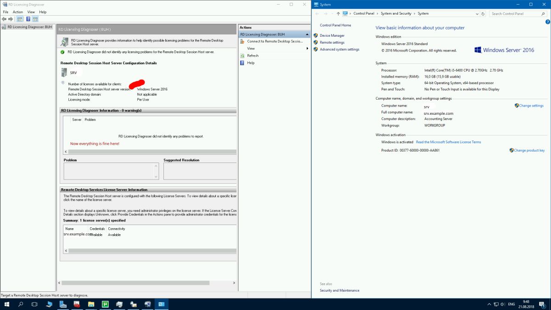The width and height of the screenshot is (551, 310).
Task: Open the Device Manager link
Action: pyautogui.click(x=332, y=35)
